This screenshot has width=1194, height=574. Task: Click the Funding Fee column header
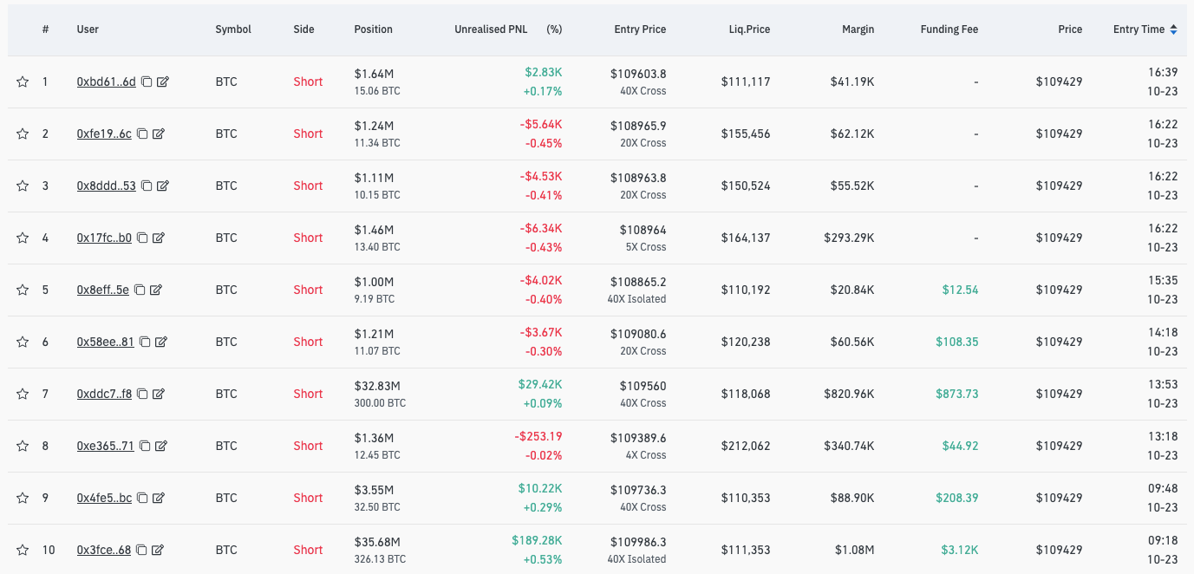[949, 29]
